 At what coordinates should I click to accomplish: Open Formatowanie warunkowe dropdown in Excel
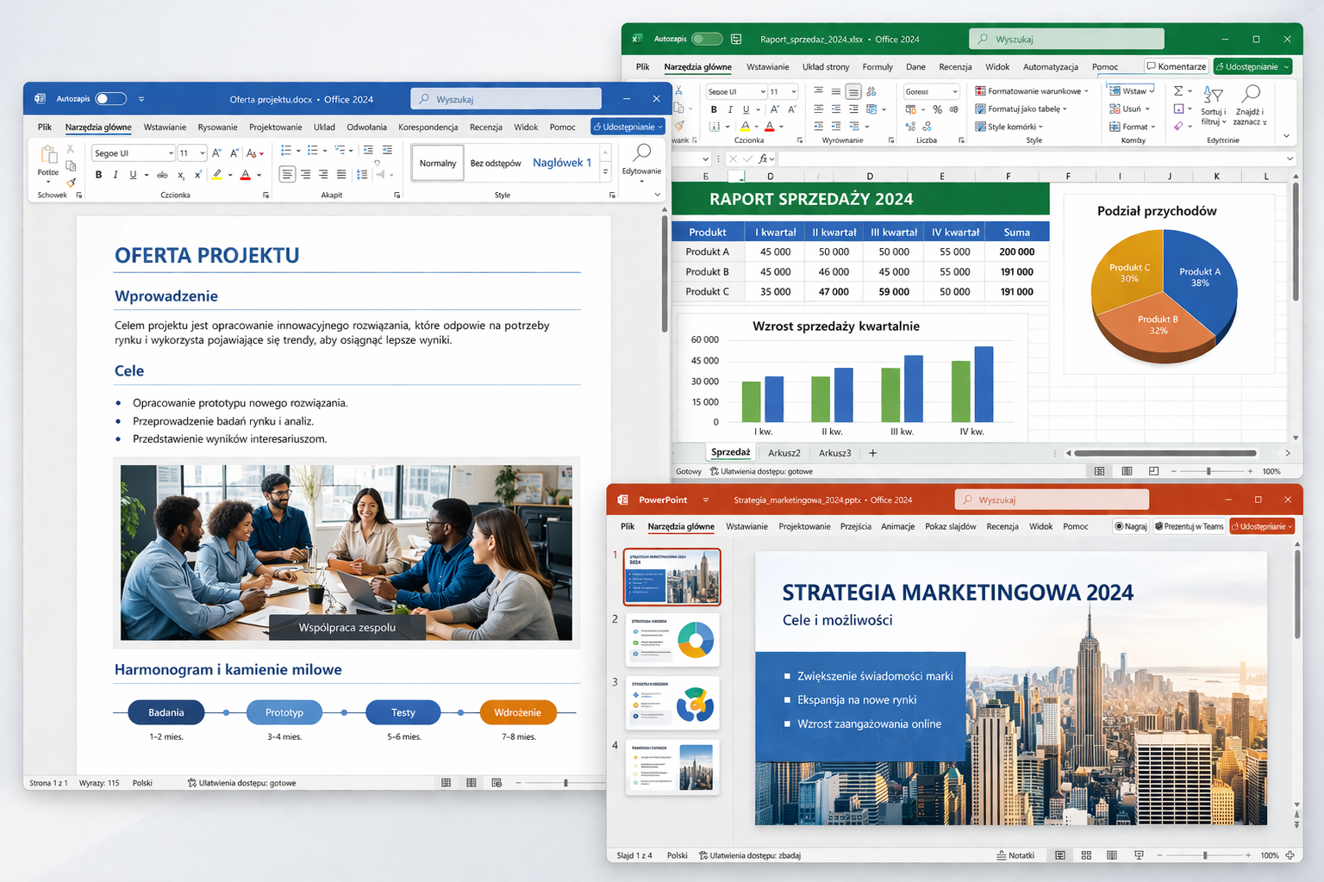[x=1032, y=90]
